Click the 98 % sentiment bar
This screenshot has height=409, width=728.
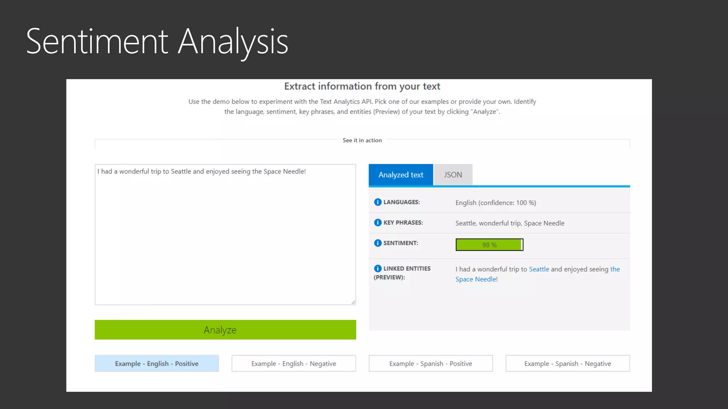pos(489,245)
